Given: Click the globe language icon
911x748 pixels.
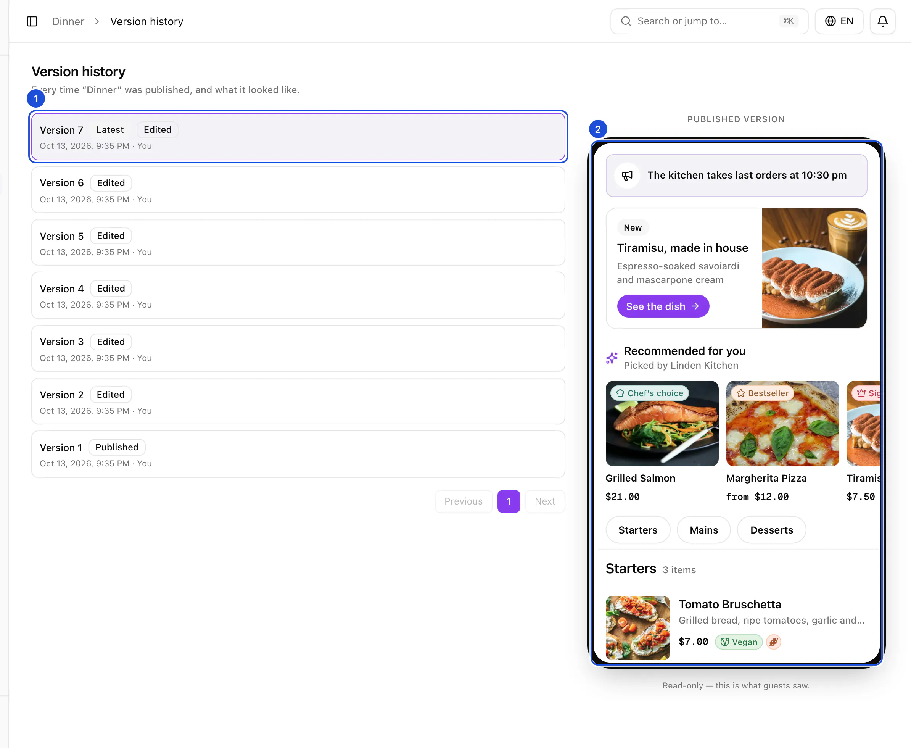Looking at the screenshot, I should coord(830,21).
